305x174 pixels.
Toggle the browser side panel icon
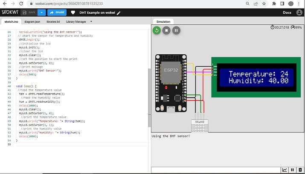282,3
